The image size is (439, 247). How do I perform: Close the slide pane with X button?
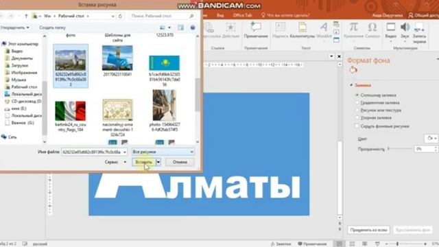pyautogui.click(x=339, y=56)
